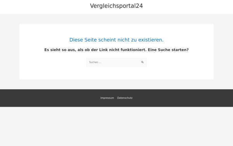Open the Vergleichsportal24 site title link
The width and height of the screenshot is (233, 146).
pos(116,6)
